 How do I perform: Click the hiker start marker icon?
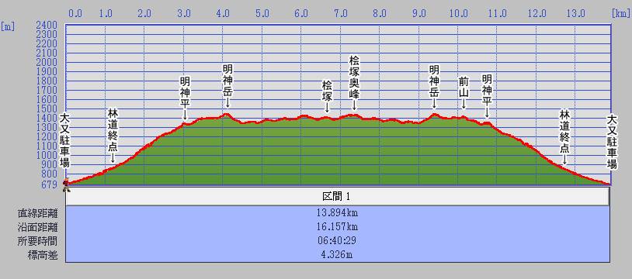point(67,184)
